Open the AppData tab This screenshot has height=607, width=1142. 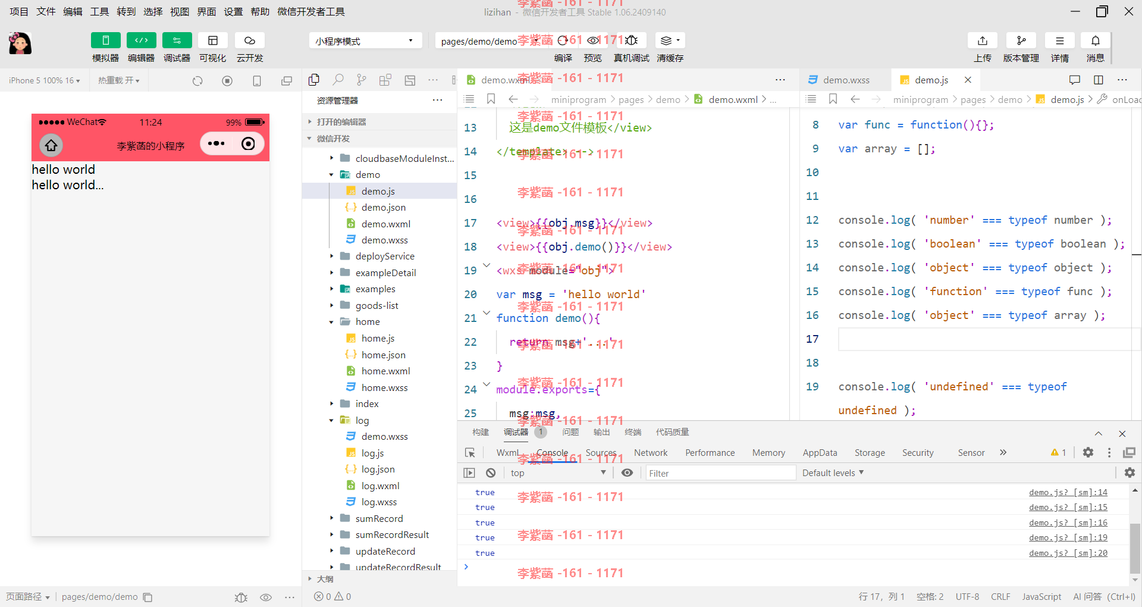820,453
